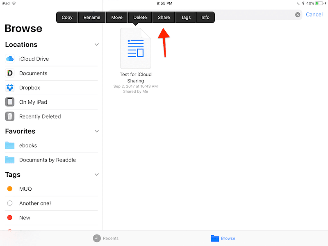Collapse the Tags section
This screenshot has height=246, width=328.
point(97,175)
